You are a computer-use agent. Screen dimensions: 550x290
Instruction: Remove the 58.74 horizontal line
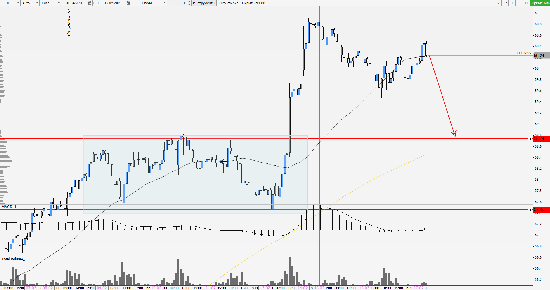(x=530, y=139)
